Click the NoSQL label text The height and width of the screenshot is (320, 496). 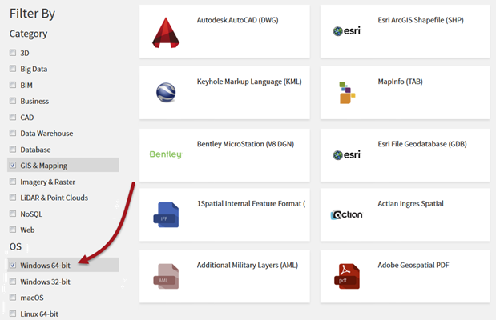[31, 214]
